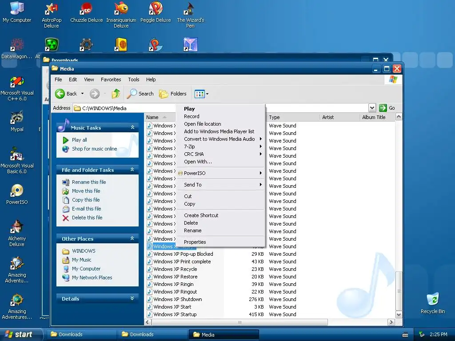
Task: Open the Views toolbar dropdown
Action: [201, 94]
